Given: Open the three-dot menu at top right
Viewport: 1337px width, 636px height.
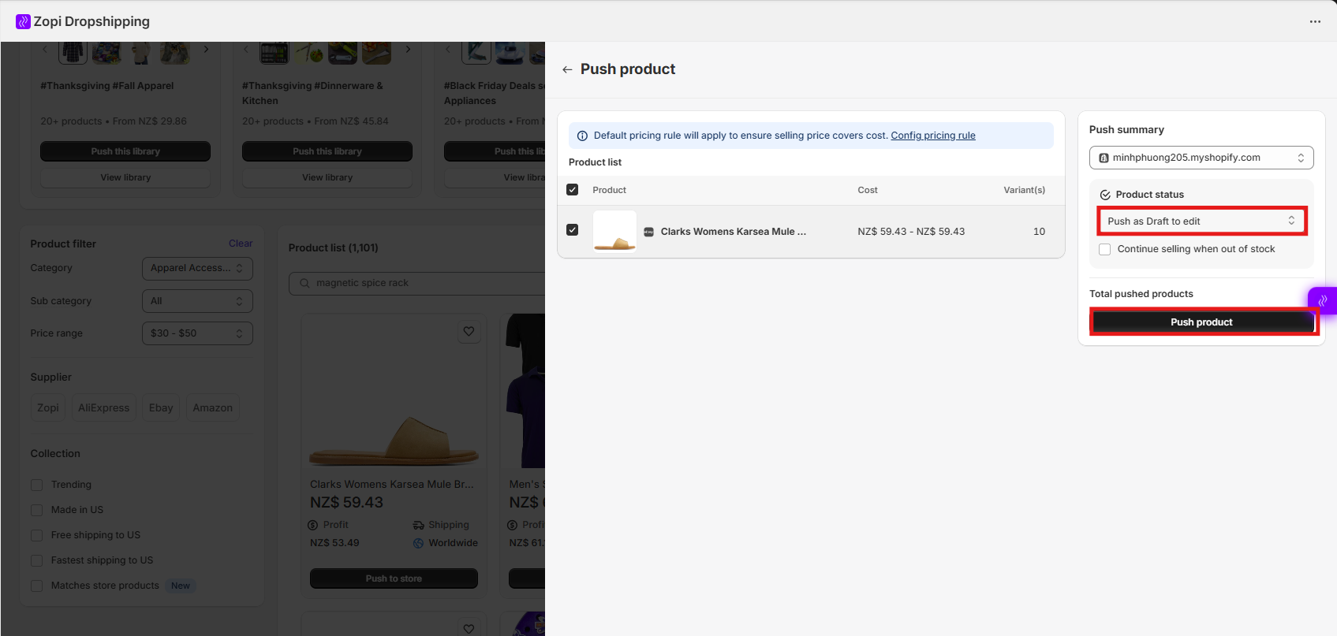Looking at the screenshot, I should [1315, 21].
